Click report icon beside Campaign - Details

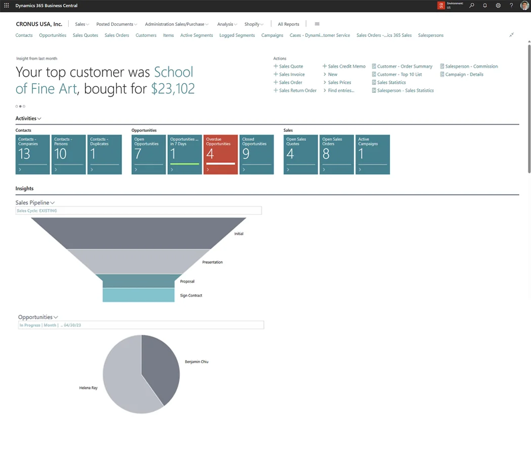pos(442,74)
